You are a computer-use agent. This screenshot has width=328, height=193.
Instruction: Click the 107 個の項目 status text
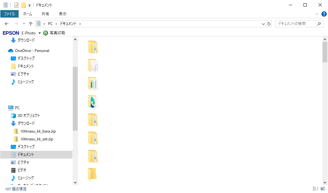pos(16,189)
